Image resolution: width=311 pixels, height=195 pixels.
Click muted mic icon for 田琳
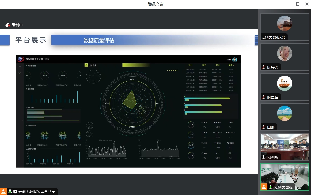pyautogui.click(x=264, y=127)
